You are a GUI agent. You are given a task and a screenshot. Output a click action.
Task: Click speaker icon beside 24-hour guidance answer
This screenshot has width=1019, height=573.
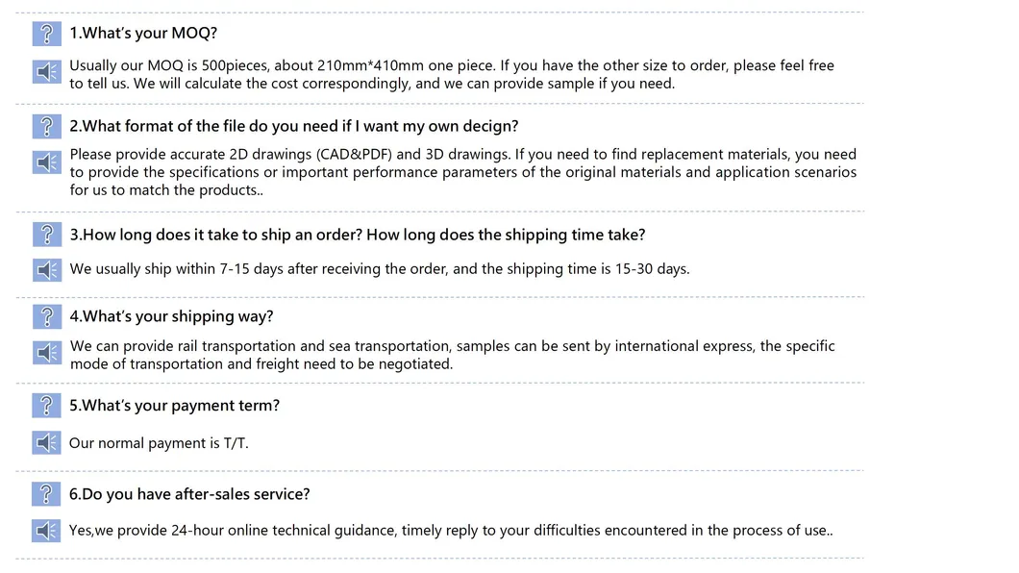(x=46, y=530)
